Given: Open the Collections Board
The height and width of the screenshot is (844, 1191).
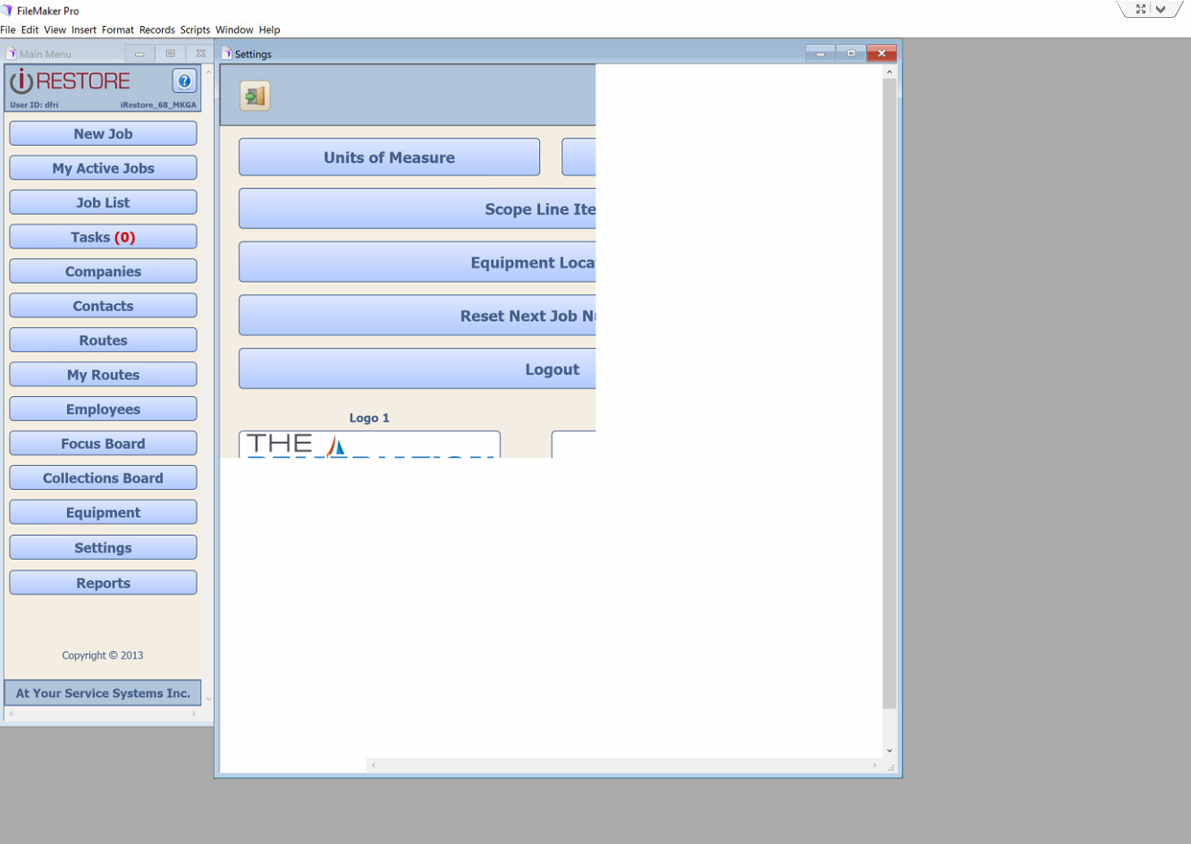Looking at the screenshot, I should (x=103, y=477).
